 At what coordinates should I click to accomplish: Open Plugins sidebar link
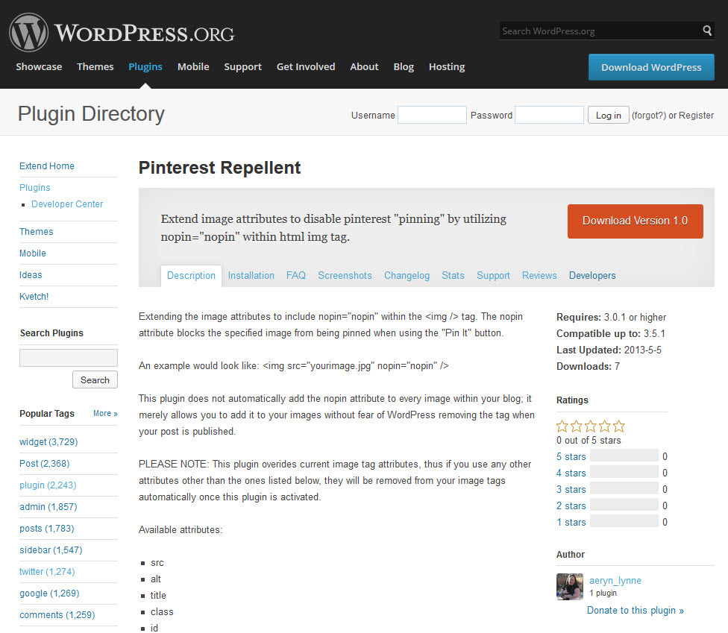point(35,187)
